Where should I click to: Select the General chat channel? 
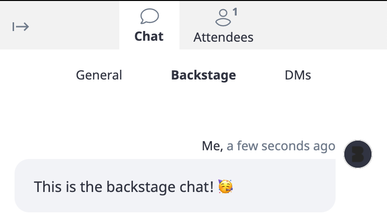point(99,75)
